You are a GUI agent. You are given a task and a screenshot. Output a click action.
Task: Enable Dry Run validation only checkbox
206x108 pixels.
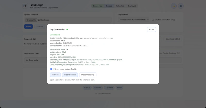[x=153, y=20]
